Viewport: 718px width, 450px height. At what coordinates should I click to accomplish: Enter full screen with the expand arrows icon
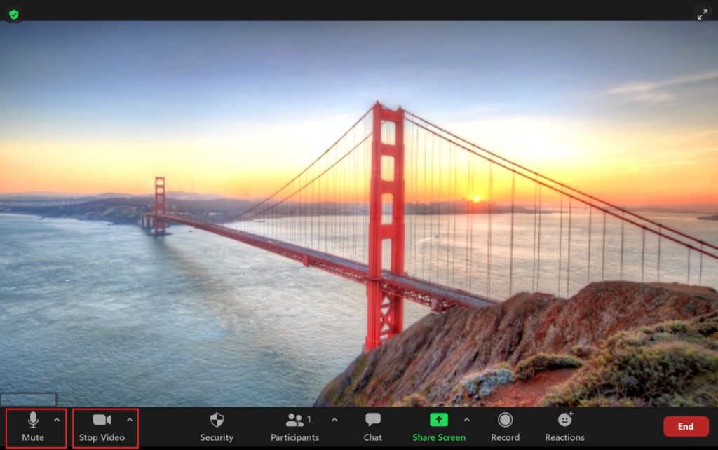pyautogui.click(x=702, y=14)
